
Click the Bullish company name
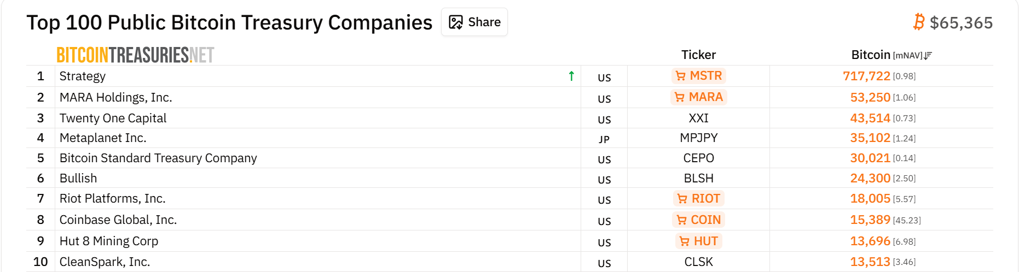coord(78,178)
